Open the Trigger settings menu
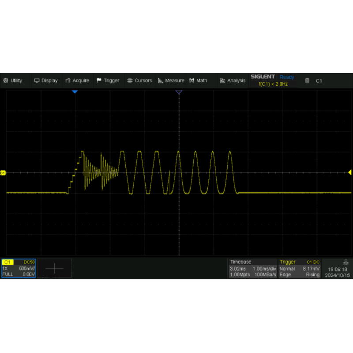Screen dimensions: 353x353 108,81
